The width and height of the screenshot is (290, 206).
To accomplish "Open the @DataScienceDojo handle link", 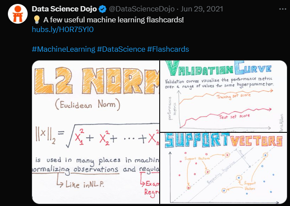I will (x=141, y=9).
